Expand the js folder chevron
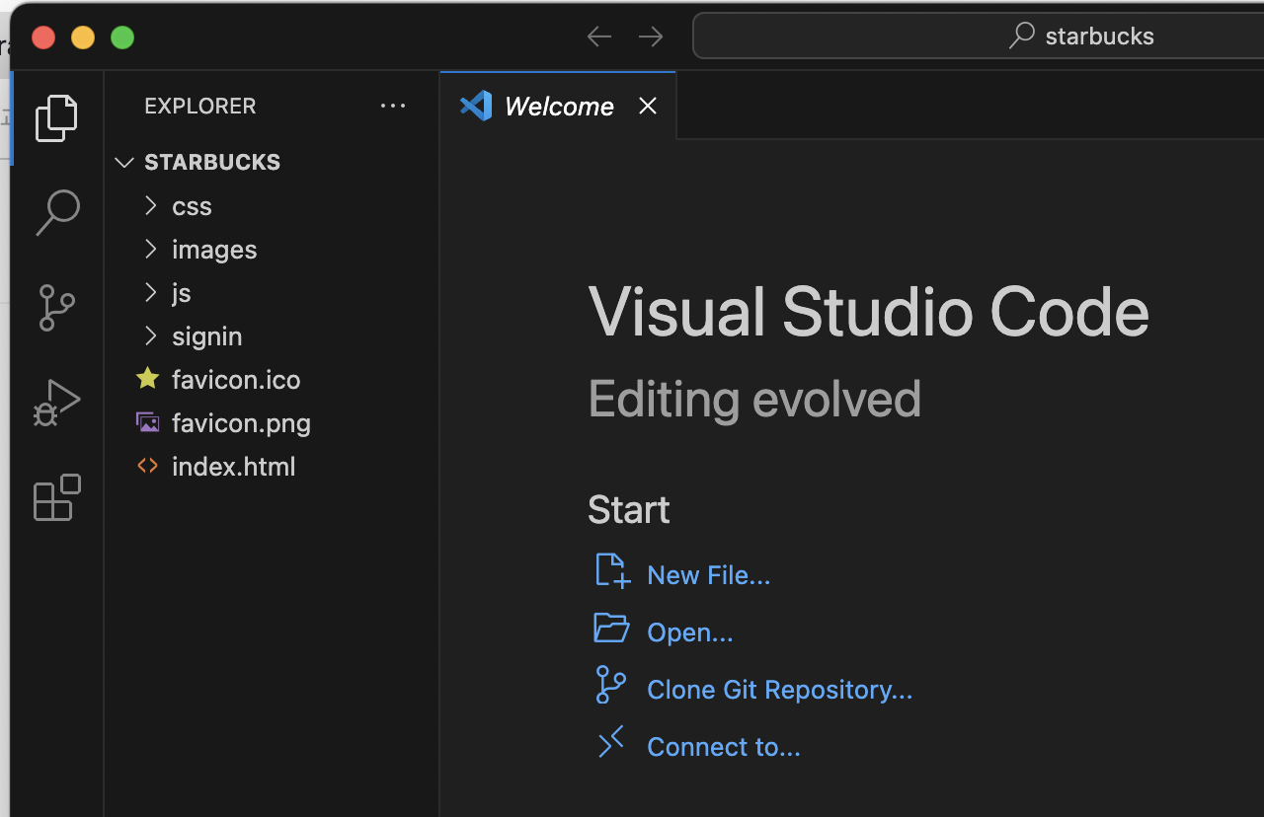This screenshot has width=1264, height=817. click(150, 292)
